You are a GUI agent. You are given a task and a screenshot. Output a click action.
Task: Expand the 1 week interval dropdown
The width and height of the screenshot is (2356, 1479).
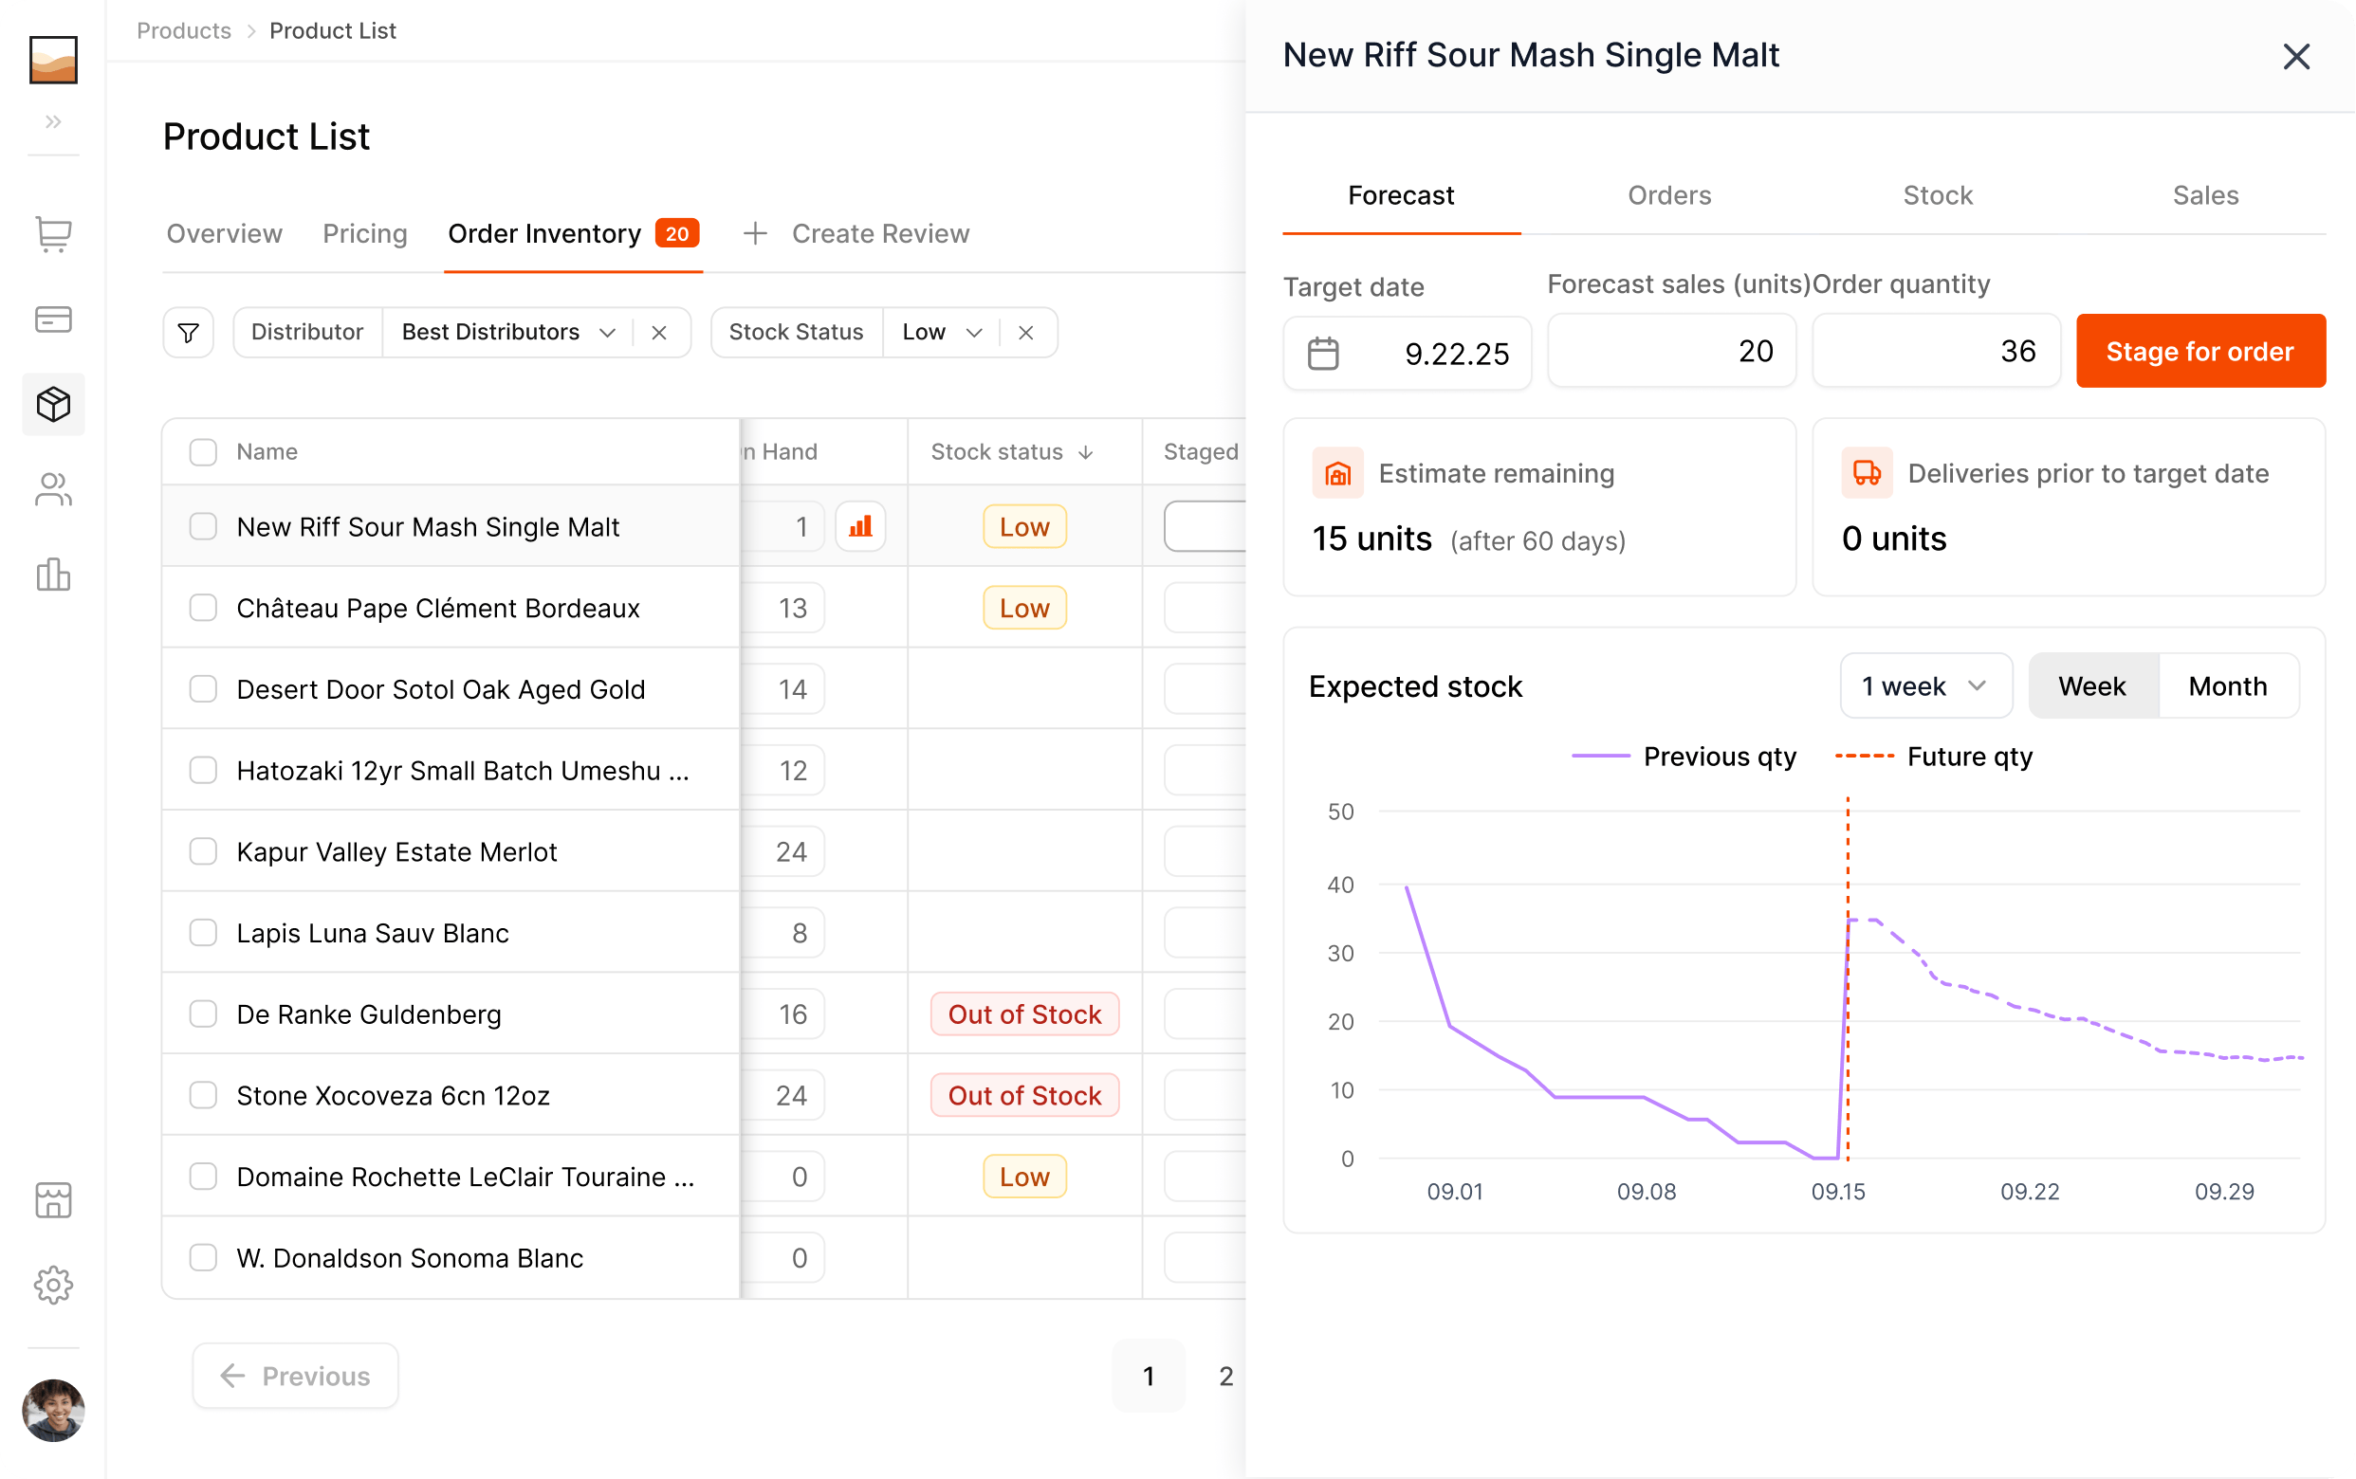point(1924,685)
